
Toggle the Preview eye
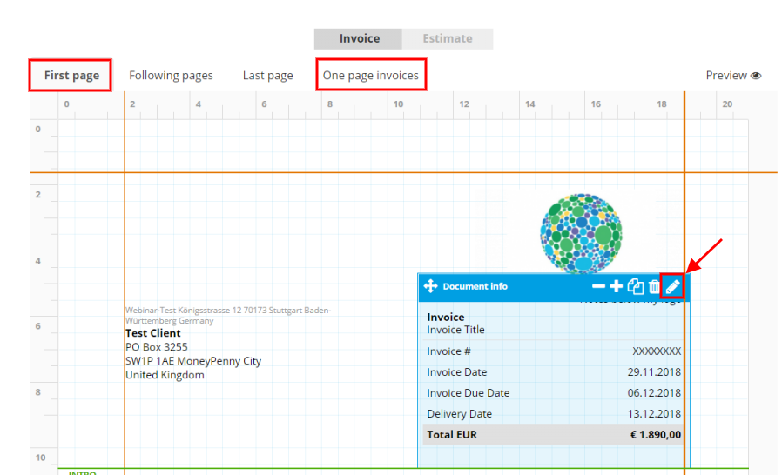(756, 76)
